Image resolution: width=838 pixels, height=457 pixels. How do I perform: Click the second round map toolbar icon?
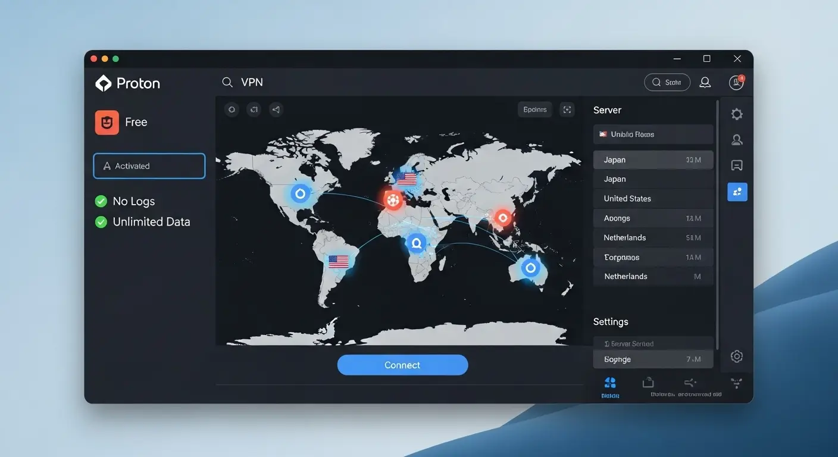point(254,109)
